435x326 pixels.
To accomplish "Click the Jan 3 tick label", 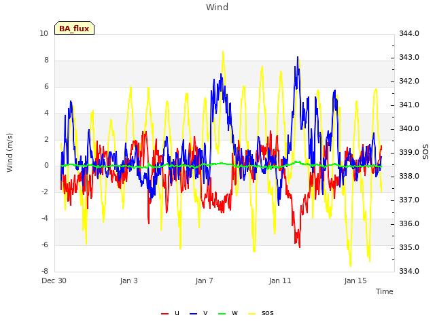I will (x=128, y=280).
